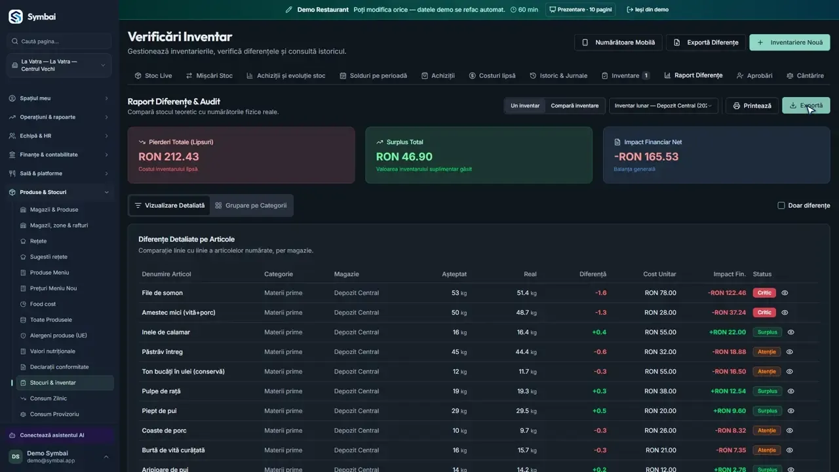Image resolution: width=839 pixels, height=472 pixels.
Task: Select the Compară inventare toggle option
Action: click(574, 106)
